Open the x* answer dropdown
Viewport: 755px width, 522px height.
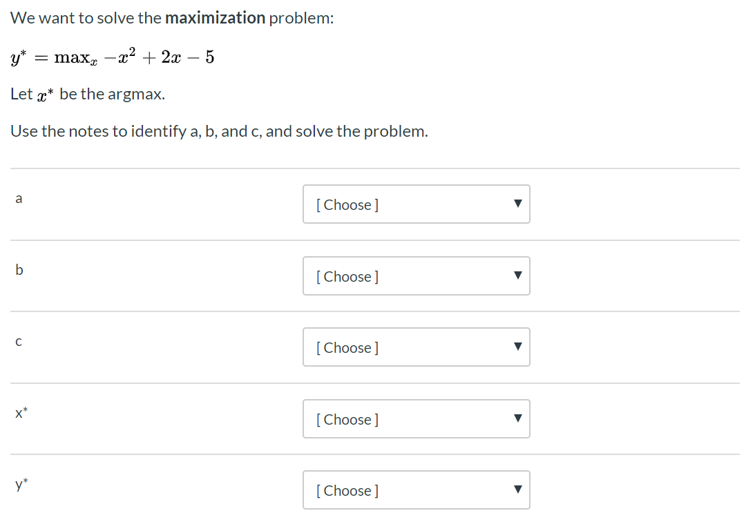pos(416,419)
